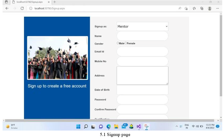Refresh the Signup page

22,8
